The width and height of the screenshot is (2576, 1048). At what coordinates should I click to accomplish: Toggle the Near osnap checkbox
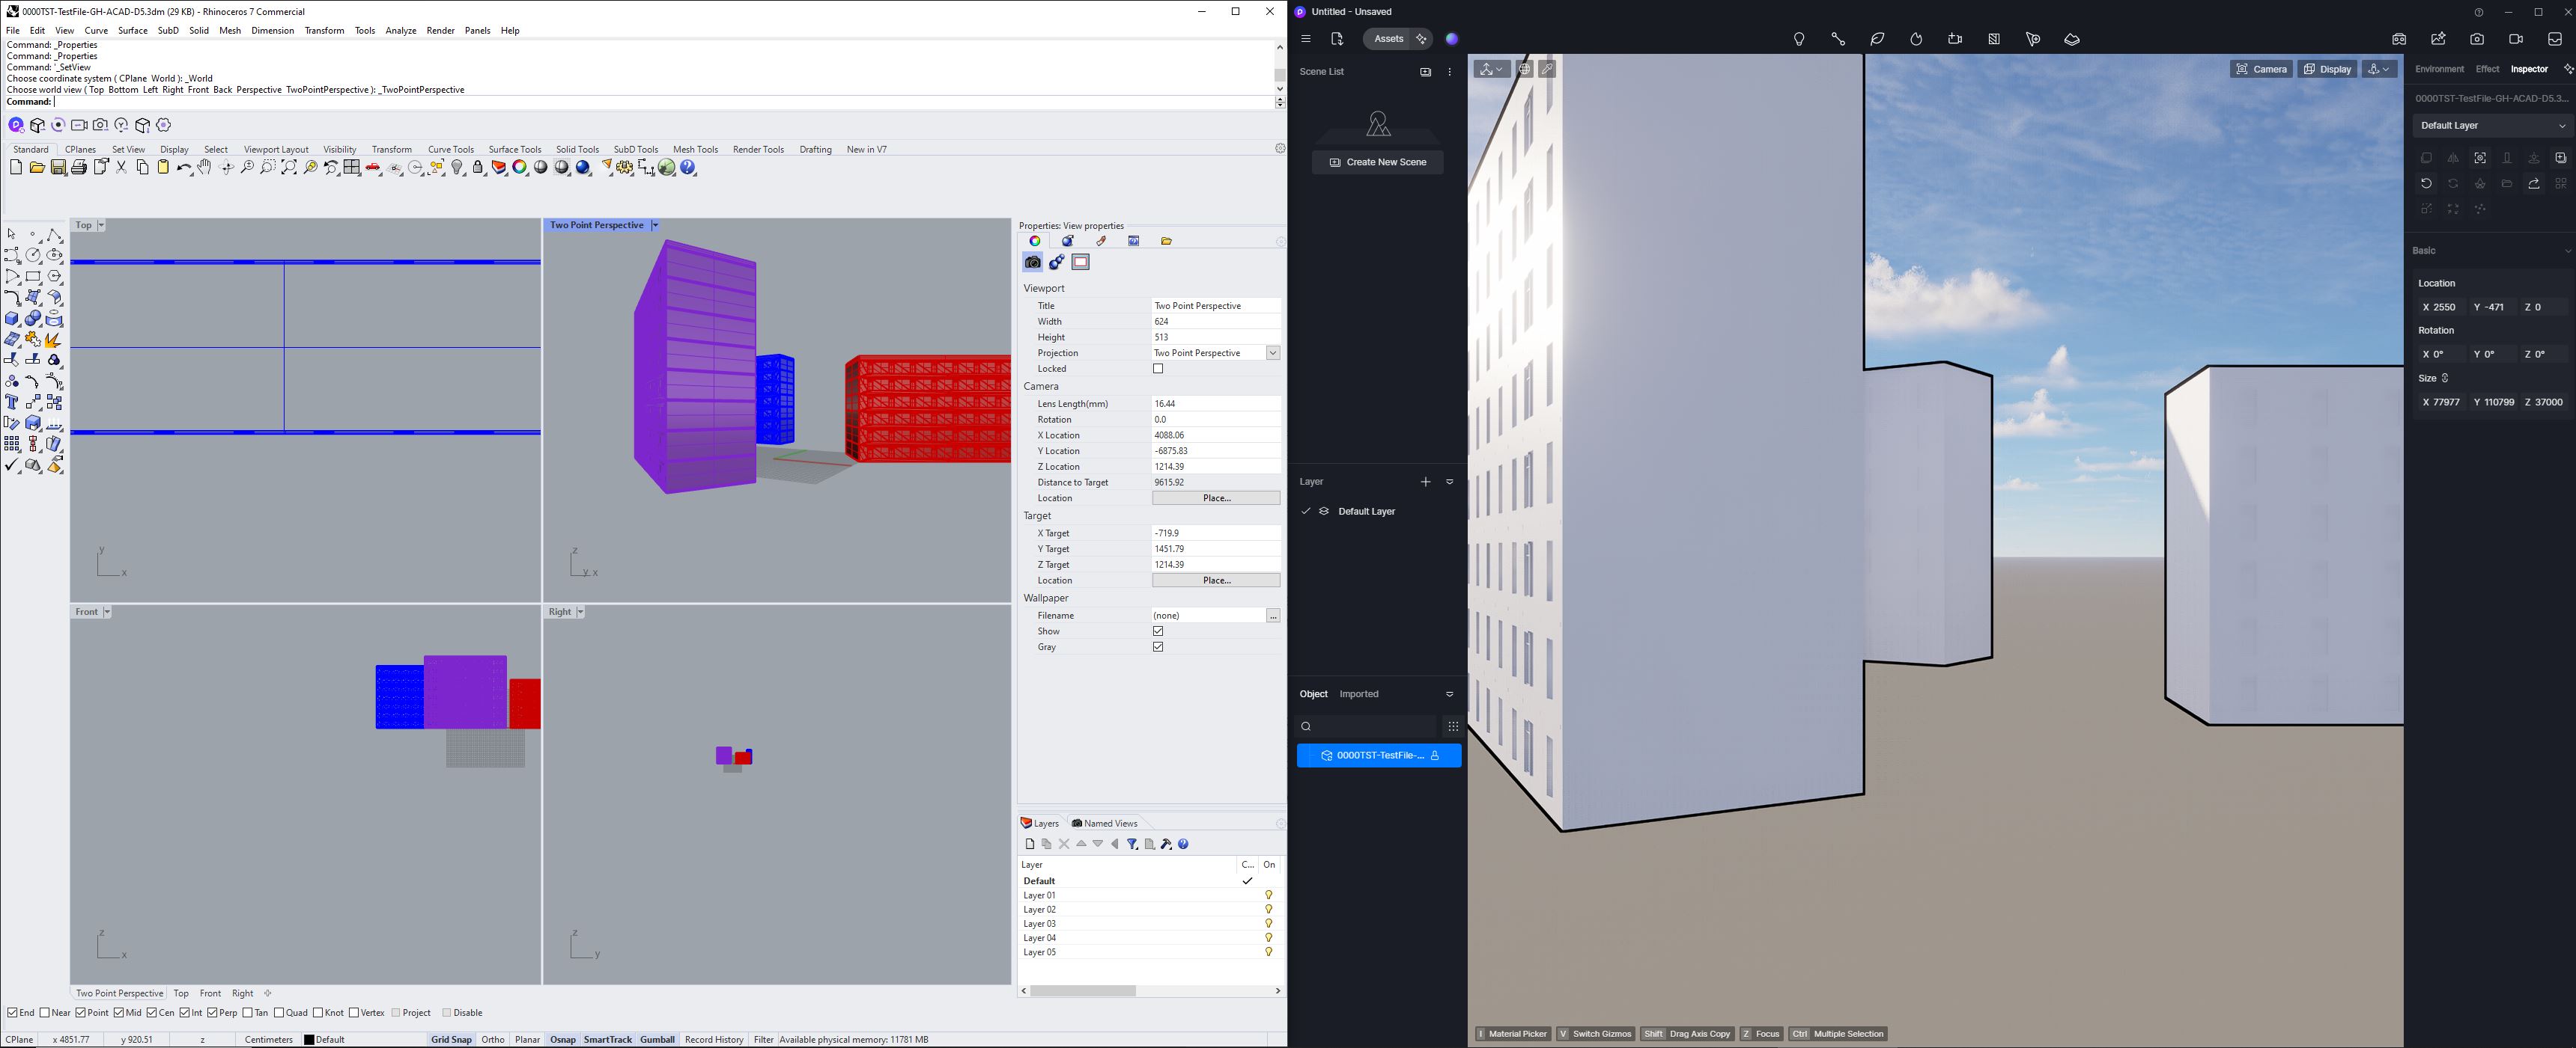coord(45,1013)
